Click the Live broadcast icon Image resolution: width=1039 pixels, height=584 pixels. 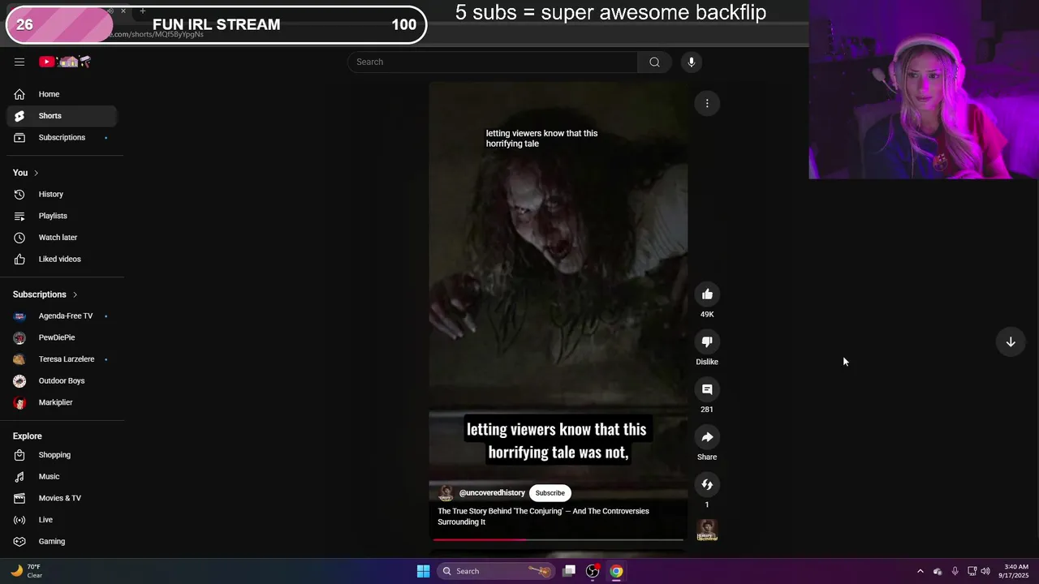[x=19, y=520]
